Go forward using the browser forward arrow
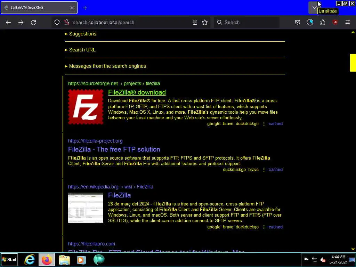Screen dimensions: 356x267 [21, 22]
